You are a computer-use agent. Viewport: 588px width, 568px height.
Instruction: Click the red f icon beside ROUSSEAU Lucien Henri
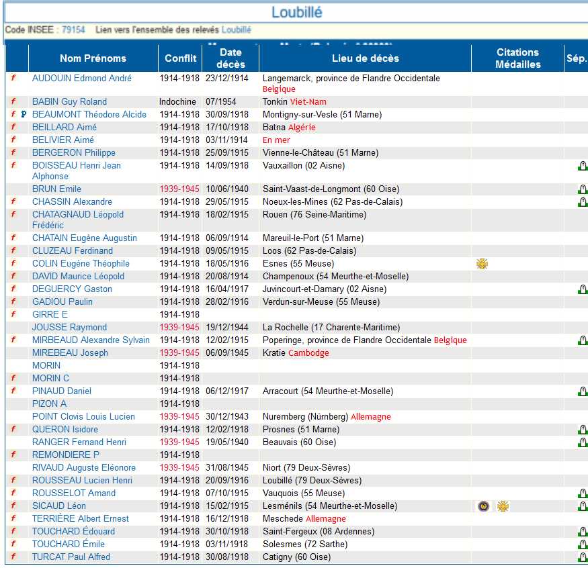pos(13,481)
